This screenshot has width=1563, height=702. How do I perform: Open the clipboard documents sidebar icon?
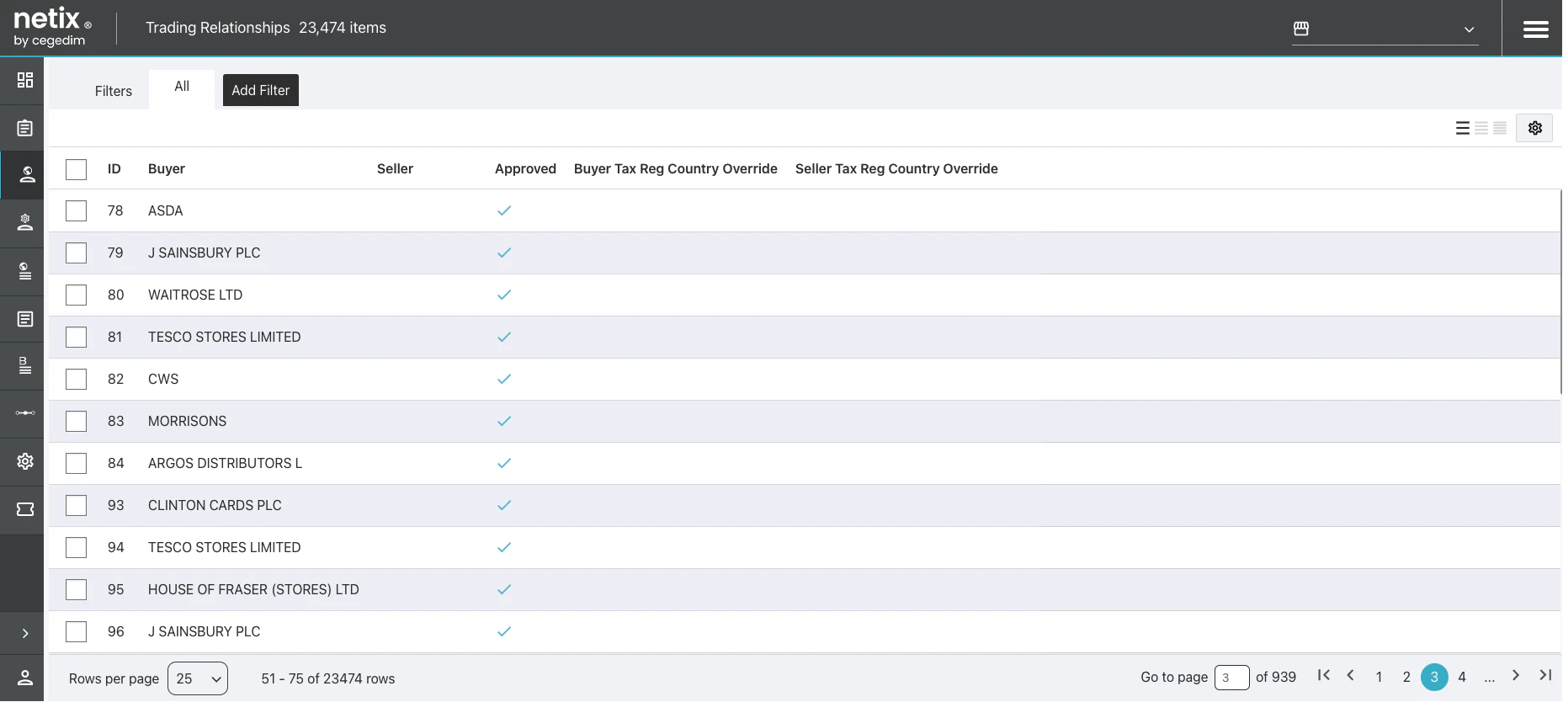click(x=25, y=128)
